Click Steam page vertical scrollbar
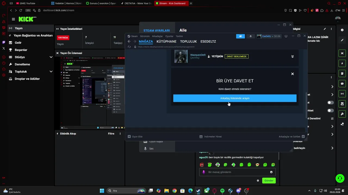The height and width of the screenshot is (195, 348). click(x=306, y=105)
